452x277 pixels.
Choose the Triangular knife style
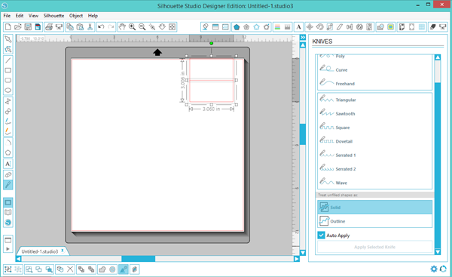374,100
